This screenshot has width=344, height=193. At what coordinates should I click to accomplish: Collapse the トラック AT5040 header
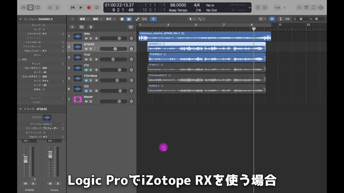pos(20,109)
